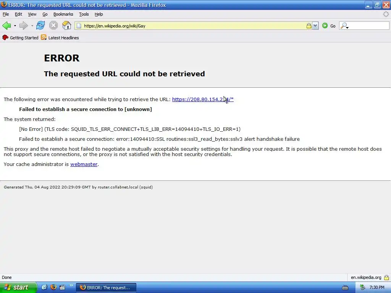
Task: Click the Firefox icon in title bar
Action: coord(4,5)
